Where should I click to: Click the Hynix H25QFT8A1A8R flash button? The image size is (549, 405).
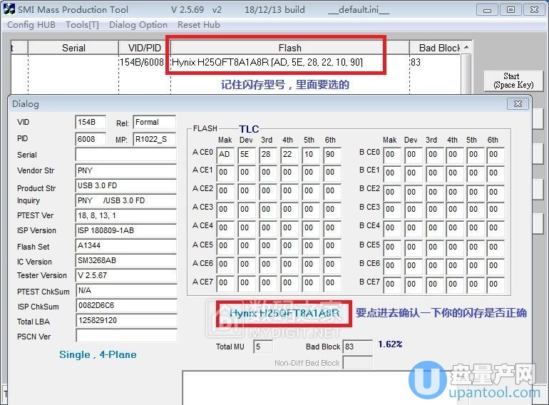284,313
